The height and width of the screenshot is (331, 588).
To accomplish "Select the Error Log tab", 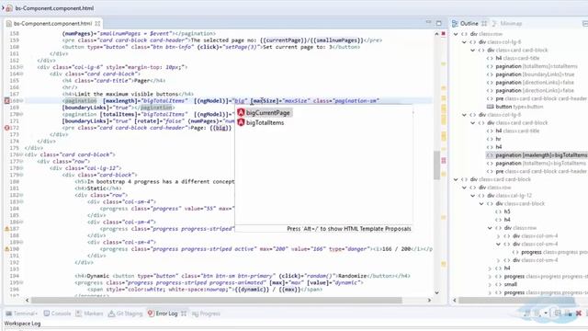I will click(166, 314).
